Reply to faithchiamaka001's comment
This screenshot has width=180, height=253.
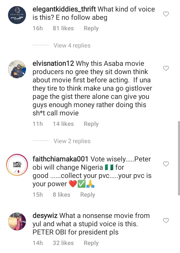(x=87, y=195)
